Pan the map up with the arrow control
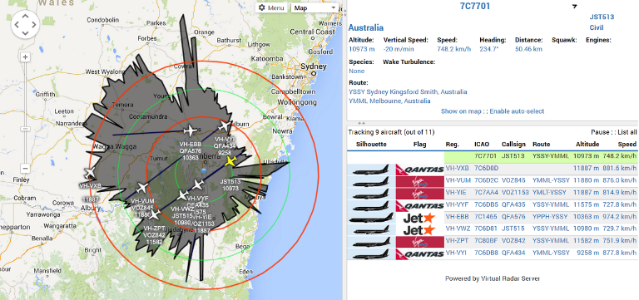This screenshot has width=639, height=300. 25,17
